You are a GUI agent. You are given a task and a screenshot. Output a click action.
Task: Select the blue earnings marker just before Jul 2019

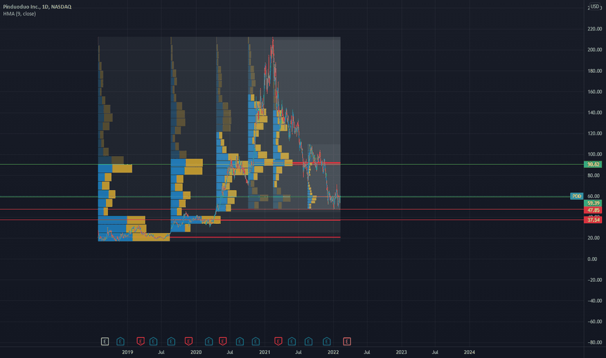tap(153, 341)
